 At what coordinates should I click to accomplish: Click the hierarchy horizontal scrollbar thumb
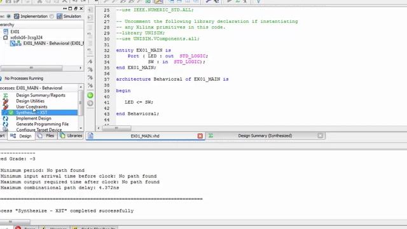(x=31, y=68)
